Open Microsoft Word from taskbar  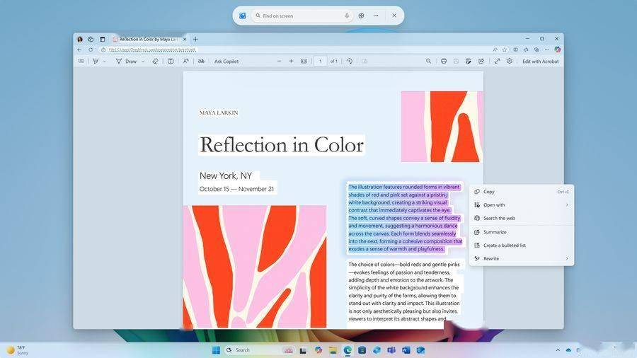406,350
